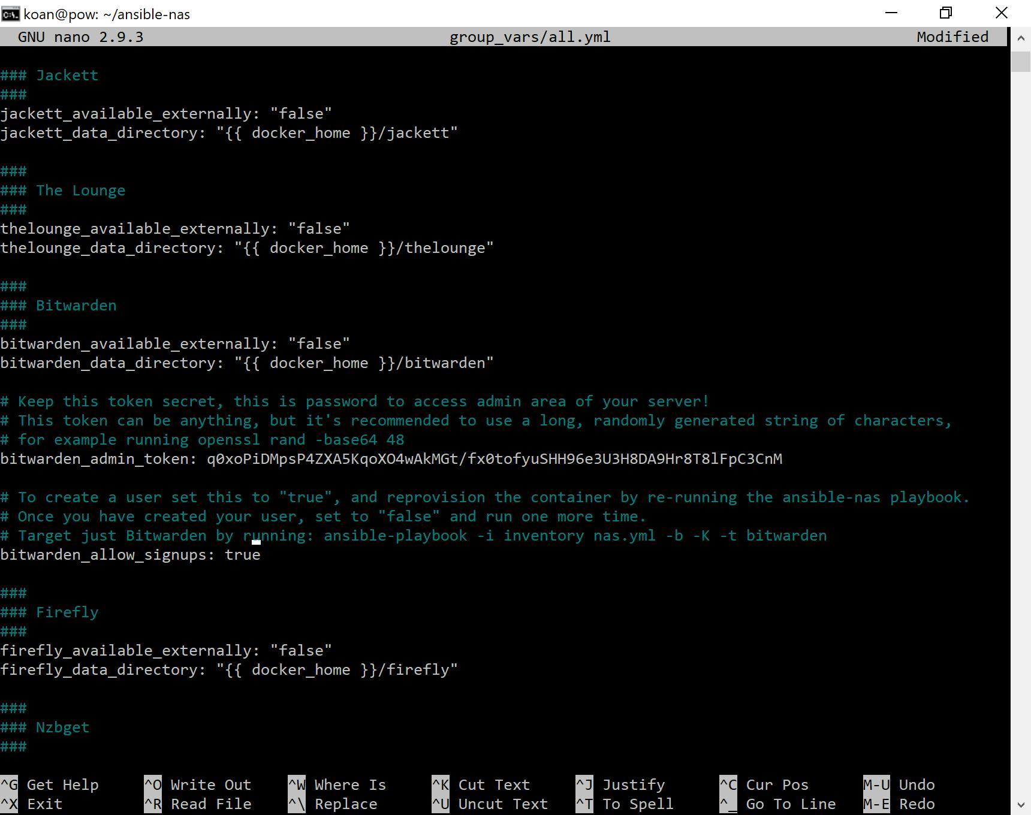Click the Cut Text shortcut label
The height and width of the screenshot is (815, 1031).
click(x=494, y=785)
